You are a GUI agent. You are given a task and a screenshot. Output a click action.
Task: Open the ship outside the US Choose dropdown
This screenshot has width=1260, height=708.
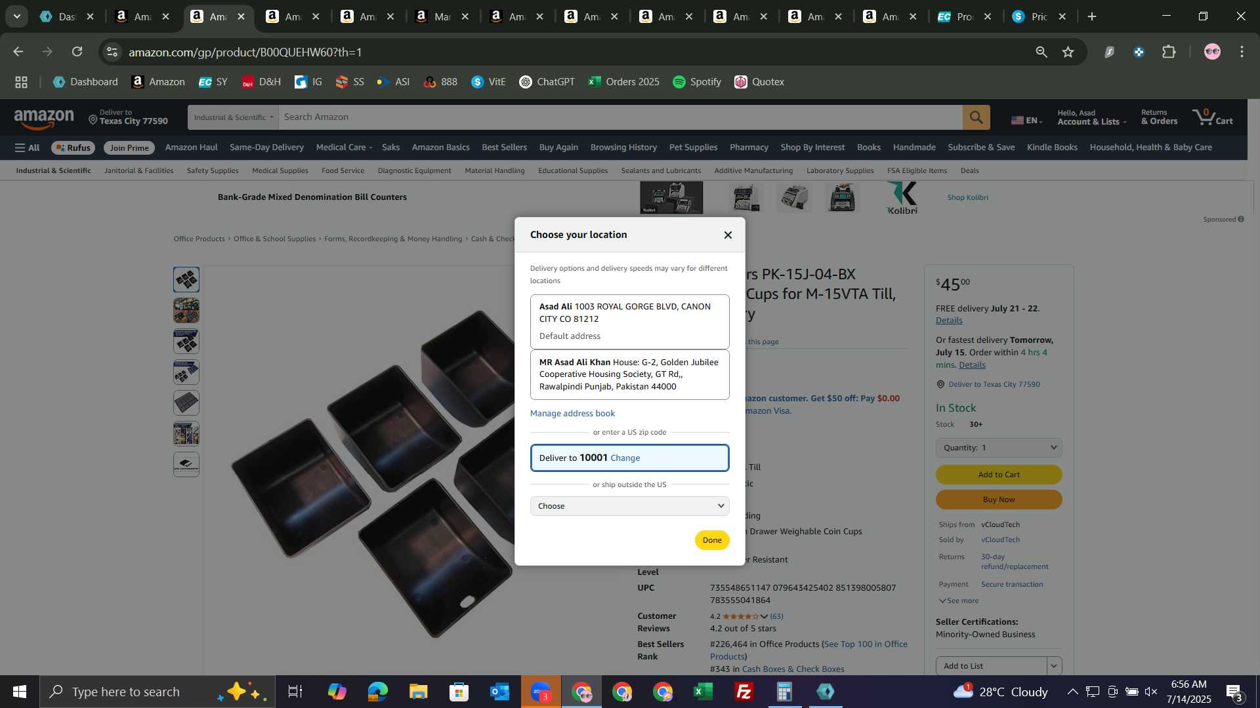tap(629, 506)
